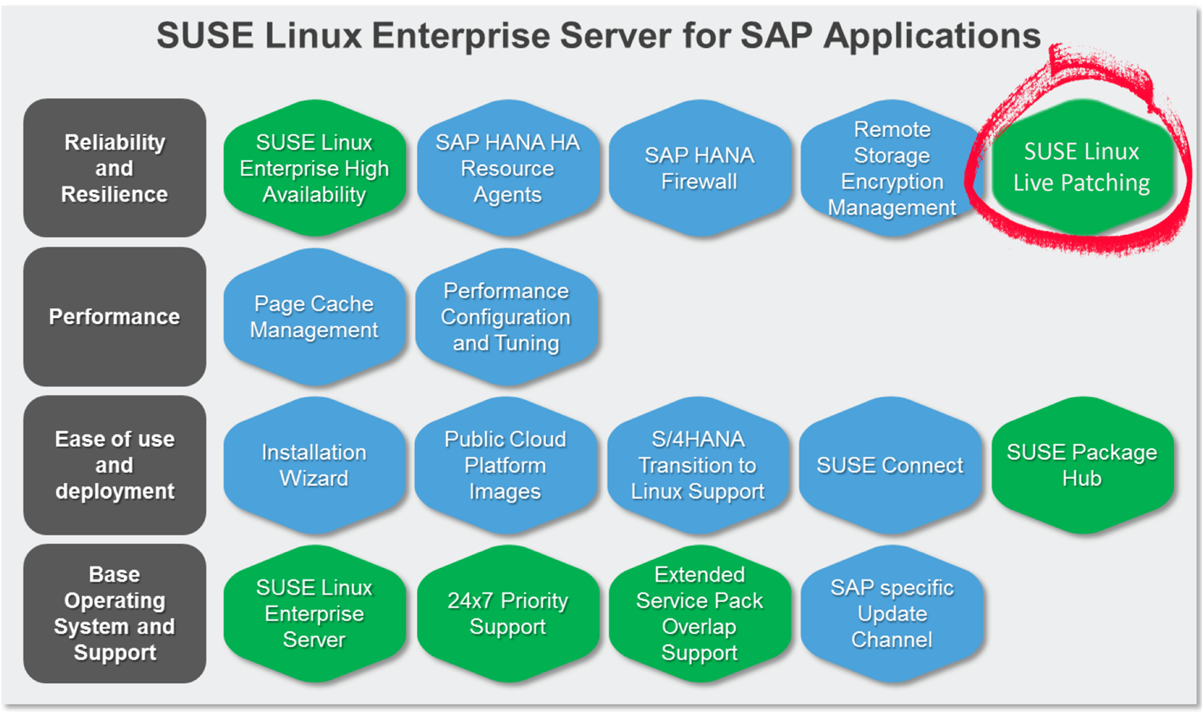Select S/4HANA Transition to Linux Support
Viewport: 1202px width, 712px height.
tap(698, 465)
